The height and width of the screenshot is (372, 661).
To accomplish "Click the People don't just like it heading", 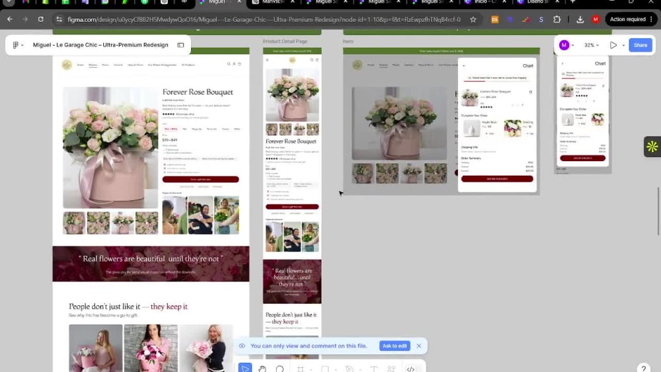I will point(128,307).
